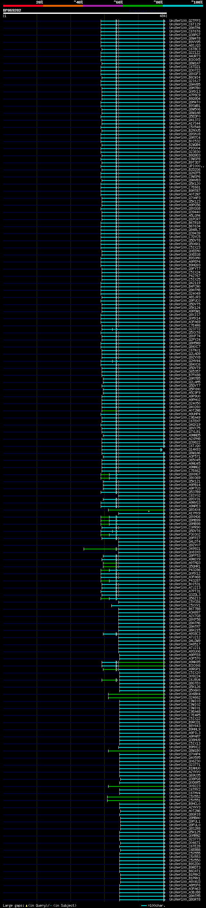This screenshot has height=908, width=206.
Task: Open hit UniRef100_Q8W4T8
Action: tap(185, 38)
